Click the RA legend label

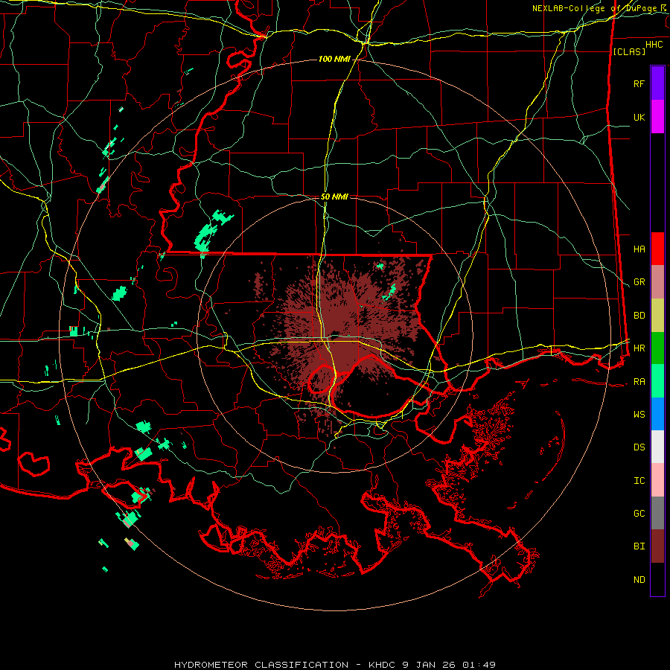[x=639, y=382]
